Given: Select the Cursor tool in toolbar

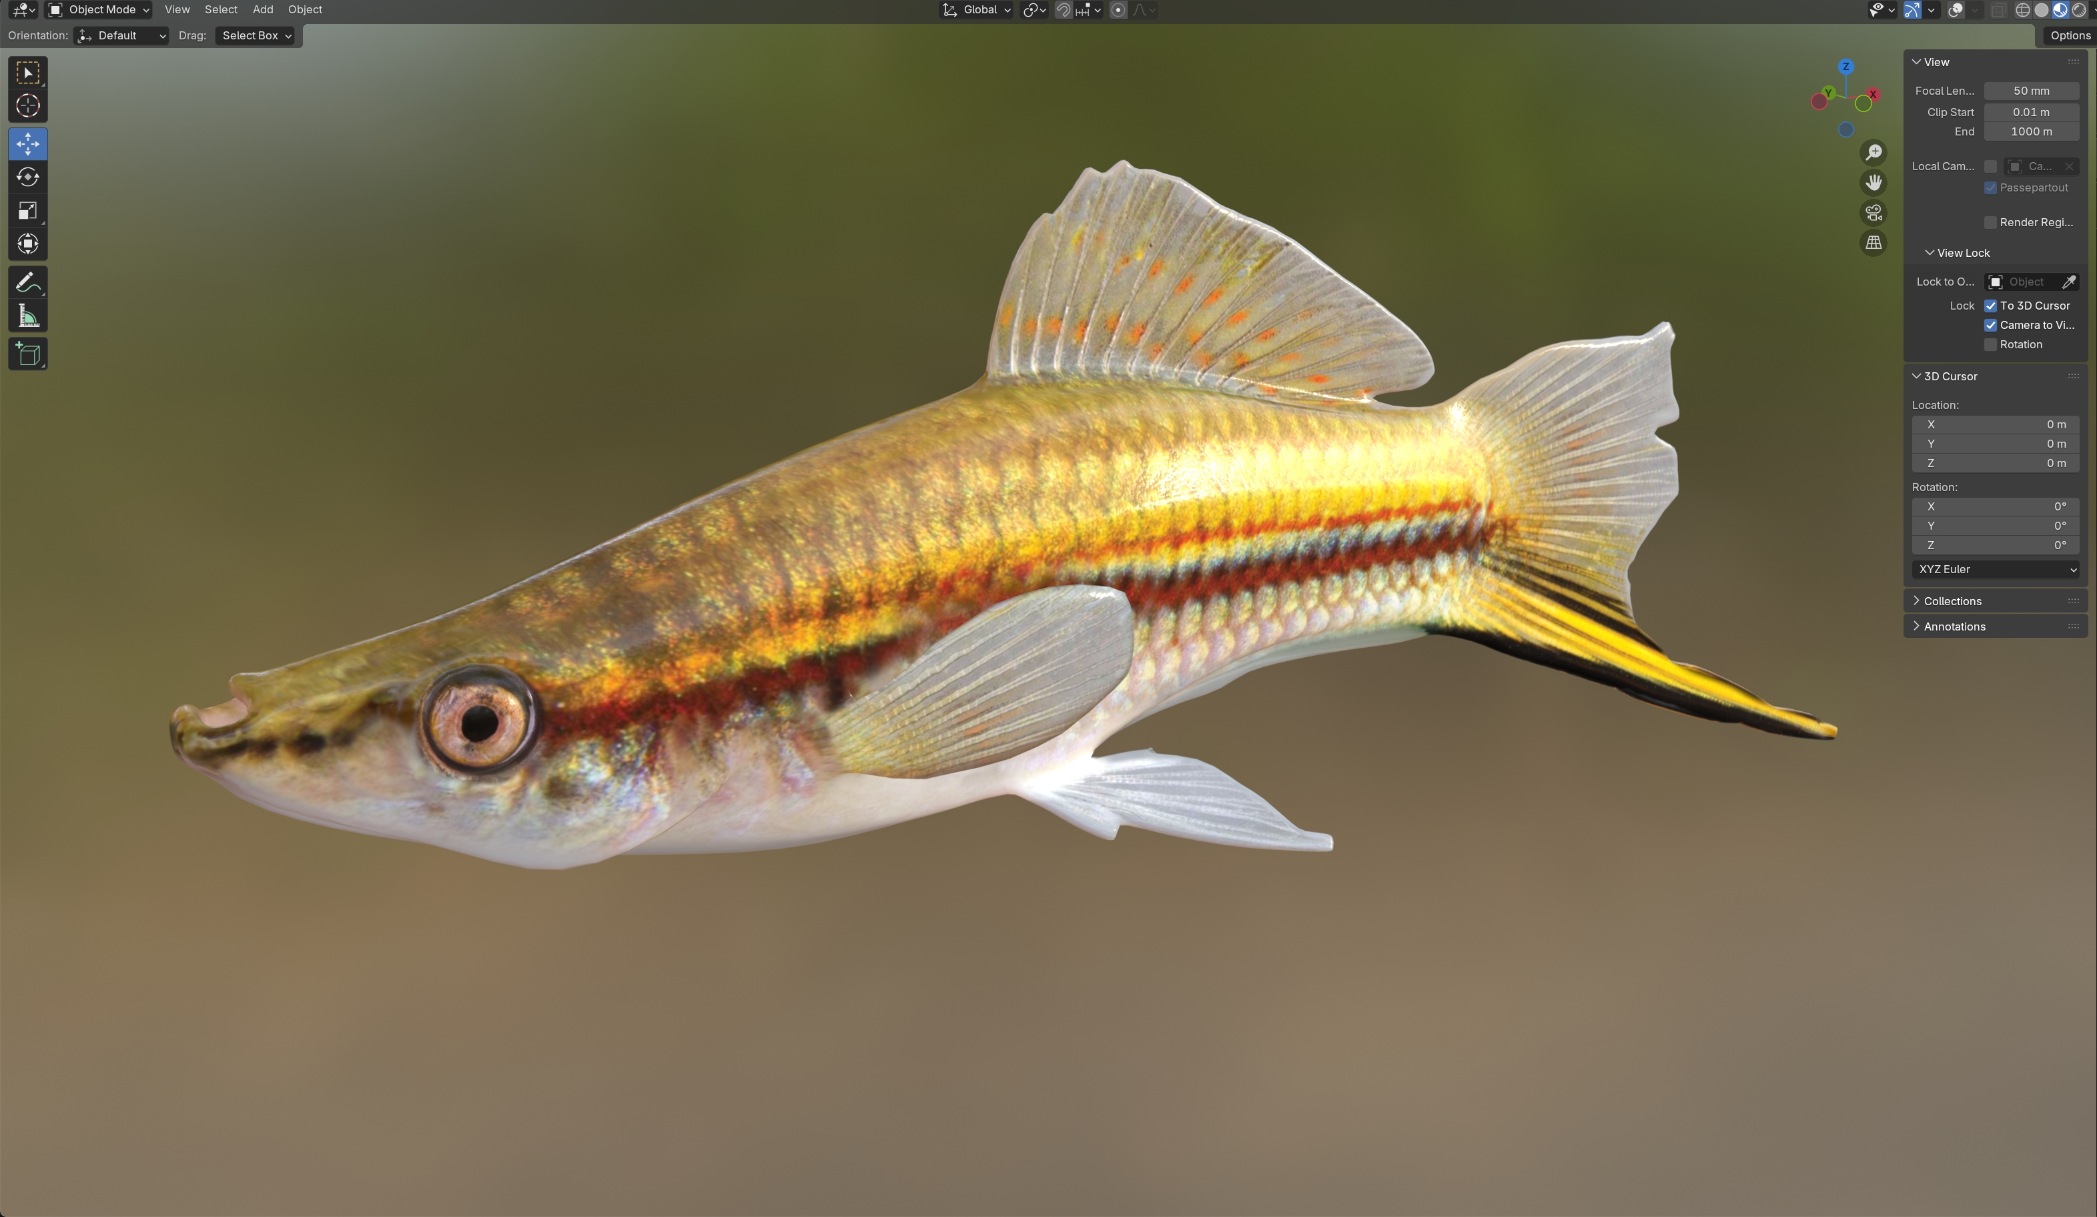Looking at the screenshot, I should [27, 105].
